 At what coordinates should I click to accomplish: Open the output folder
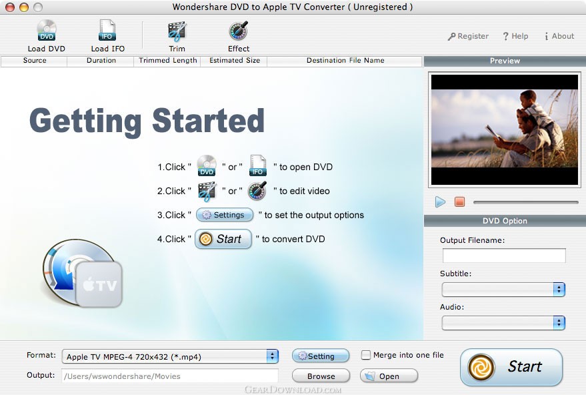[x=389, y=376]
